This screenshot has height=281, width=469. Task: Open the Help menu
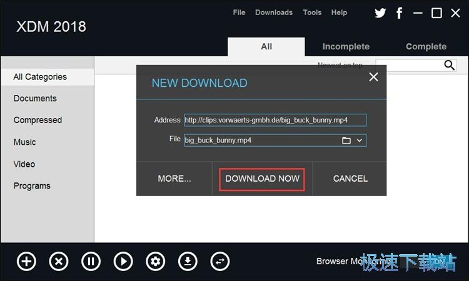[x=339, y=12]
